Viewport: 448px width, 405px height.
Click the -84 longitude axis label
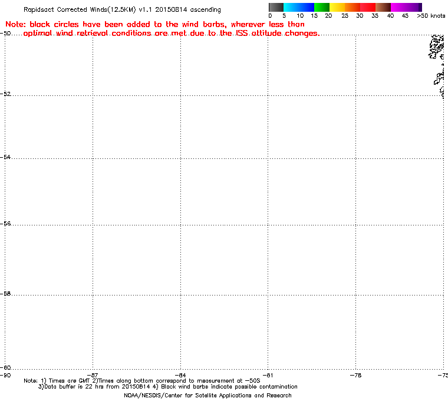coord(180,375)
